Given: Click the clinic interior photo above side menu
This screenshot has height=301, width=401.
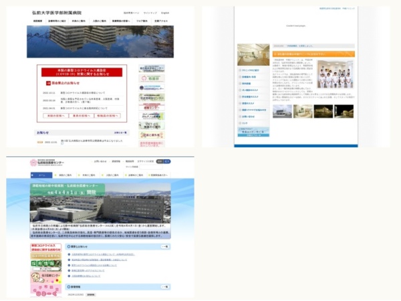Looking at the screenshot, I should point(253,55).
